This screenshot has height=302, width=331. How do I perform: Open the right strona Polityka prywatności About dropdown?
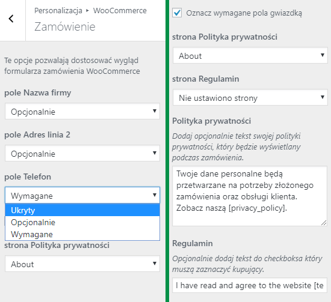(x=250, y=55)
